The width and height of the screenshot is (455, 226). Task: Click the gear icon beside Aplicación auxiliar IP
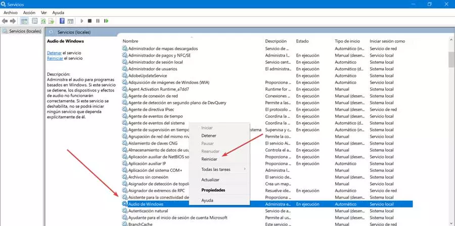[125, 164]
